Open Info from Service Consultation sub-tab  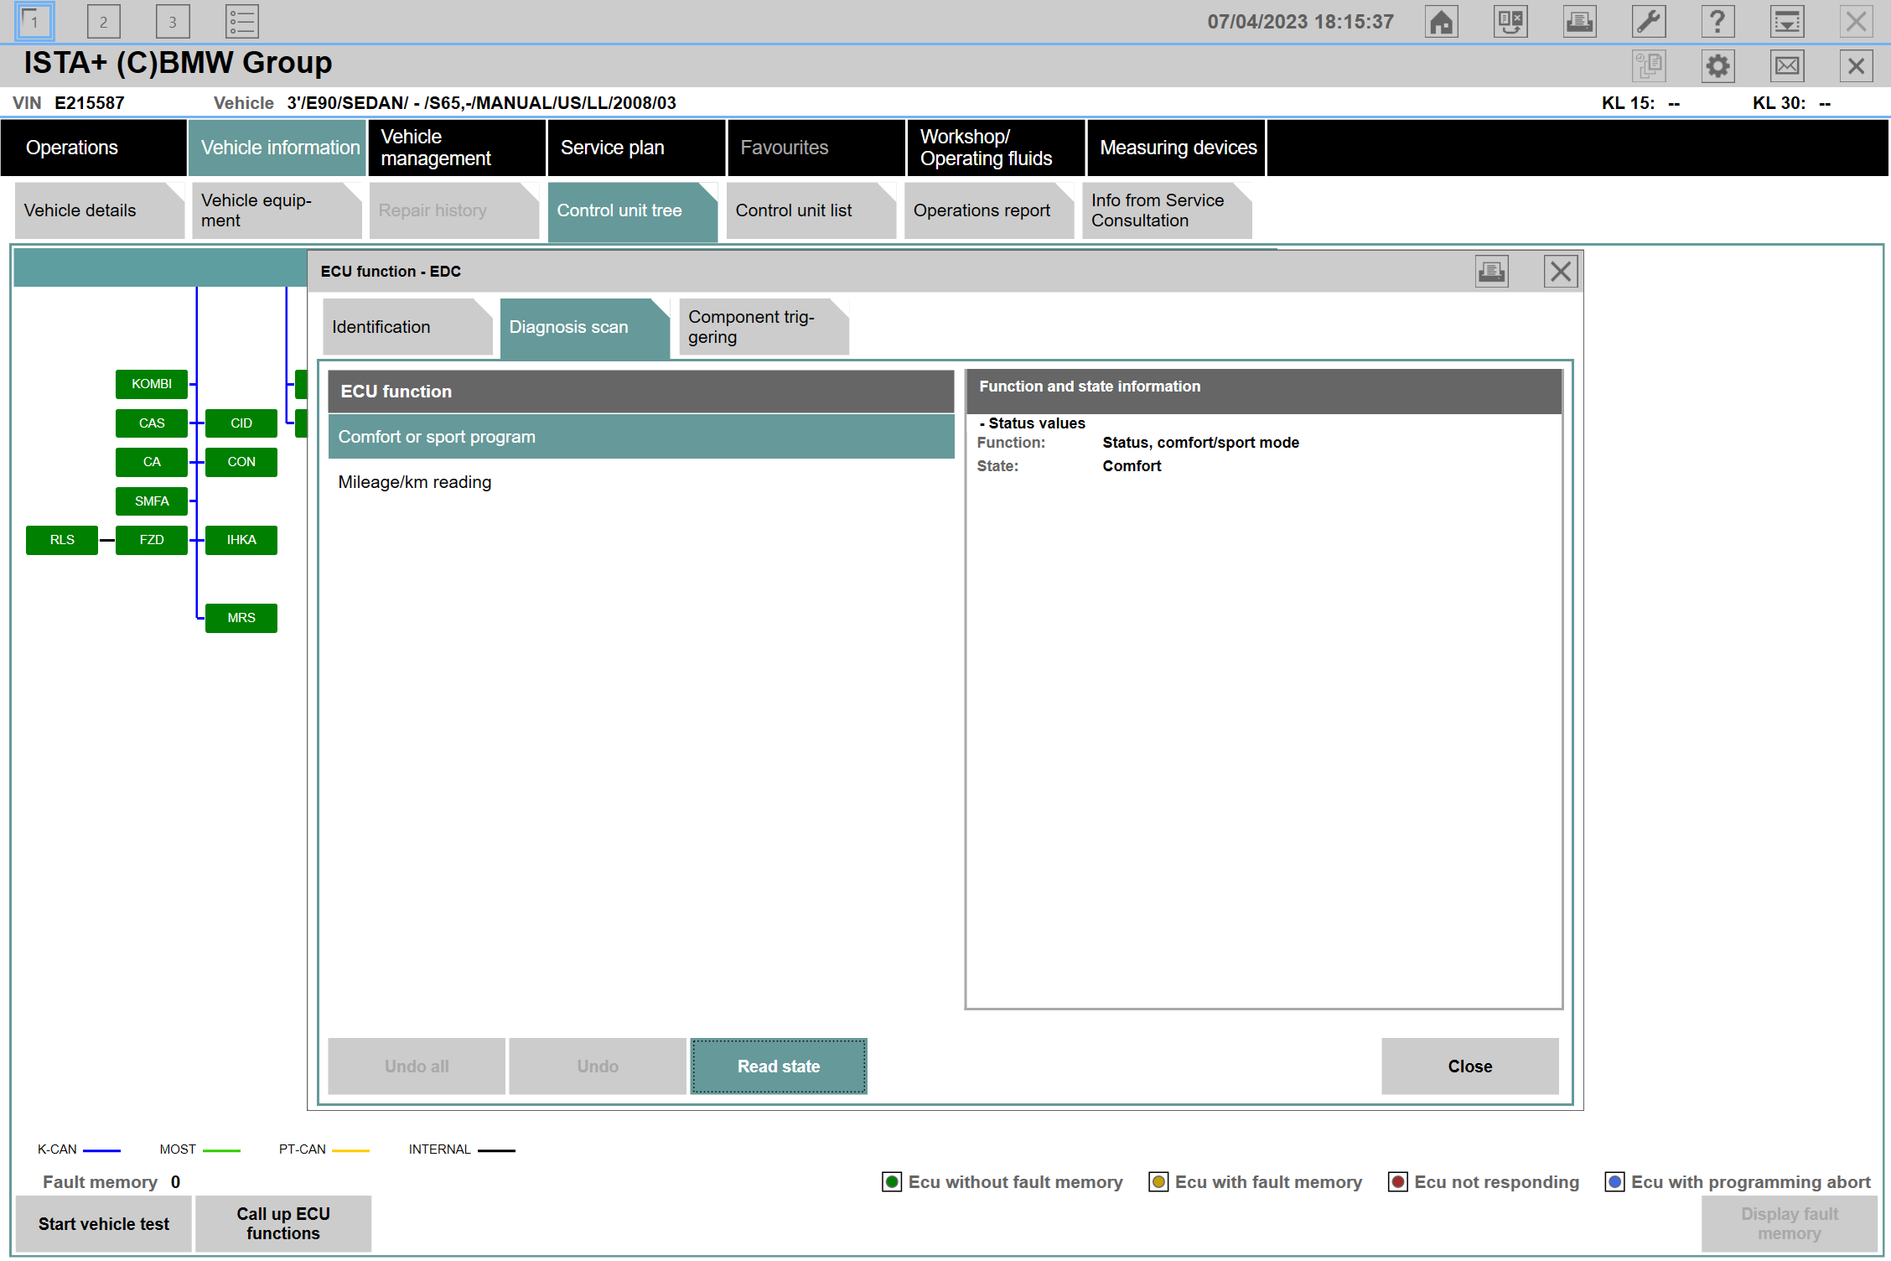[x=1167, y=210]
